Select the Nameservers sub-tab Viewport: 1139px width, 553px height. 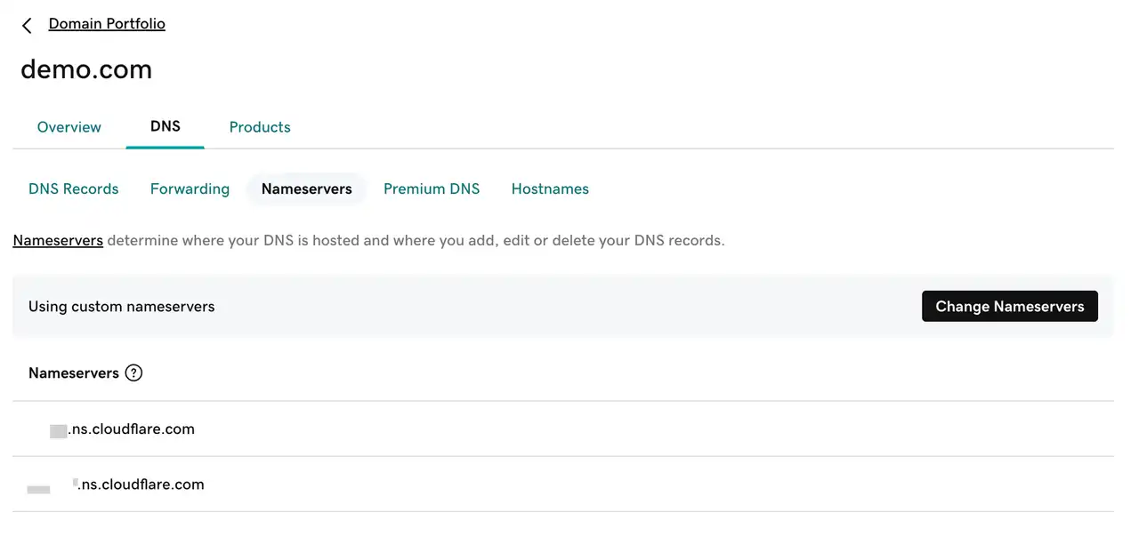(306, 188)
